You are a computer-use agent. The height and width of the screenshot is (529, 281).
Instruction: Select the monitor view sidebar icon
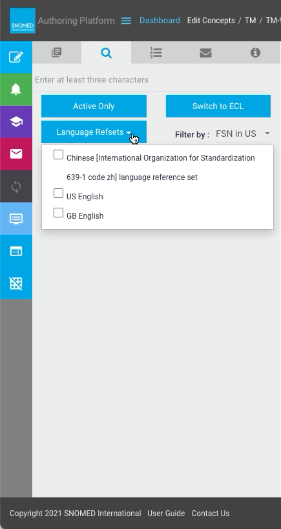pyautogui.click(x=16, y=219)
